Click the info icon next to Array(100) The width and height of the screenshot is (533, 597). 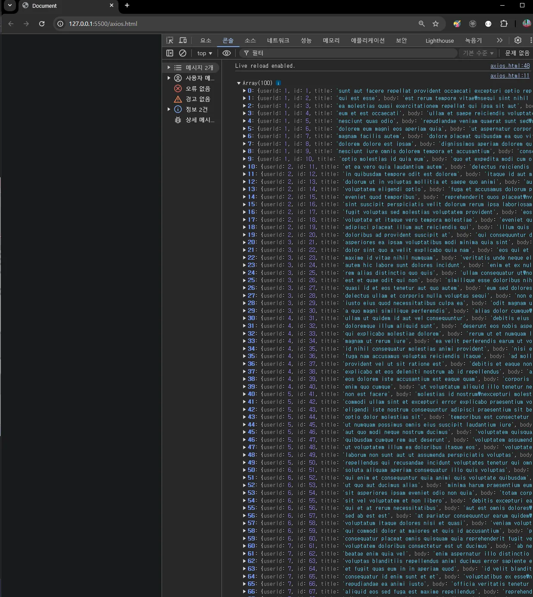[278, 83]
